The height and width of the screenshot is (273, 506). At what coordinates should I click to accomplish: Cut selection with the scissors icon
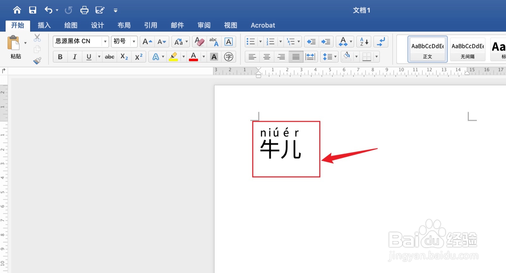[x=37, y=38]
